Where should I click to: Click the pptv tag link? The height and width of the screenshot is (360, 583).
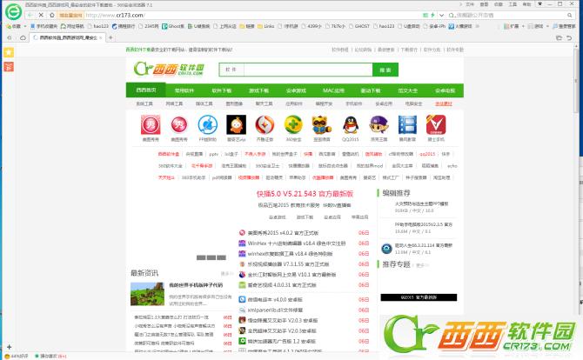[x=213, y=154]
